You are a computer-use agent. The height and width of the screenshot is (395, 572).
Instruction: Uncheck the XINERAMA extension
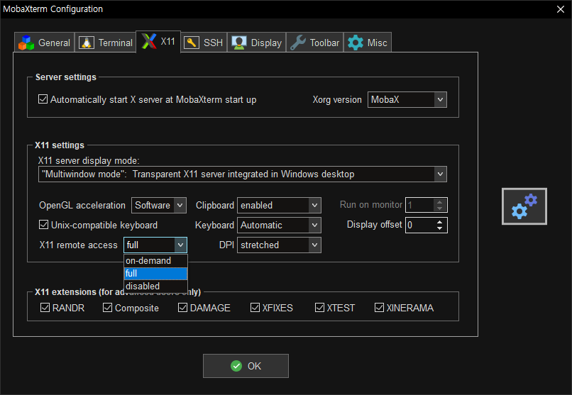[379, 308]
